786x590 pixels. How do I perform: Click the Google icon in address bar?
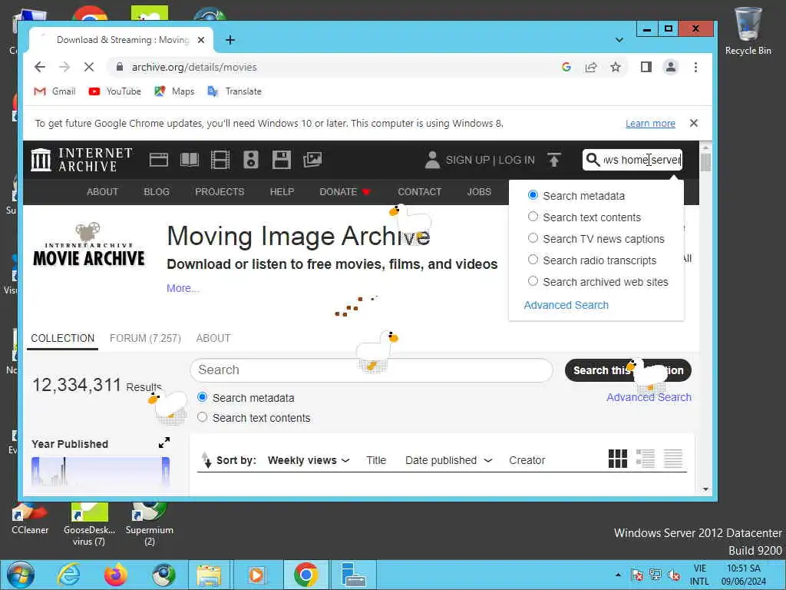[566, 67]
